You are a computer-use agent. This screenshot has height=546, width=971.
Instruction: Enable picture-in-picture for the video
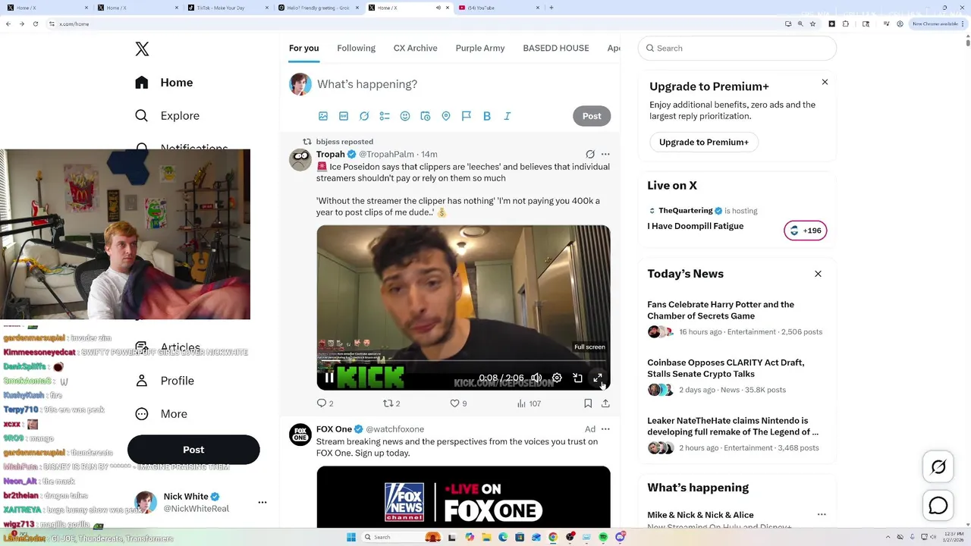click(577, 378)
